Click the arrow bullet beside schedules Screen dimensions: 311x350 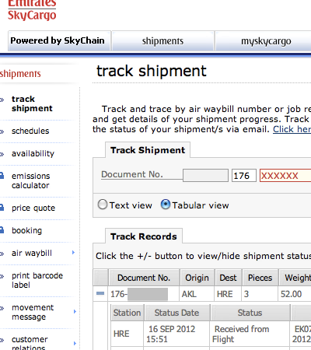point(2,131)
